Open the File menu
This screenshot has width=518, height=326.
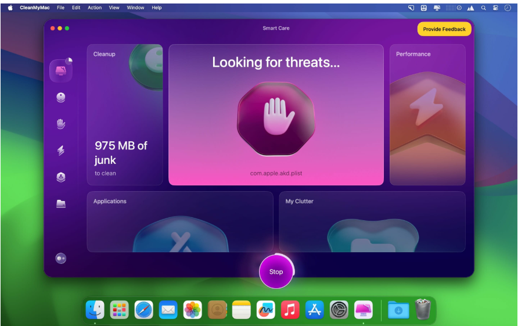pyautogui.click(x=60, y=8)
